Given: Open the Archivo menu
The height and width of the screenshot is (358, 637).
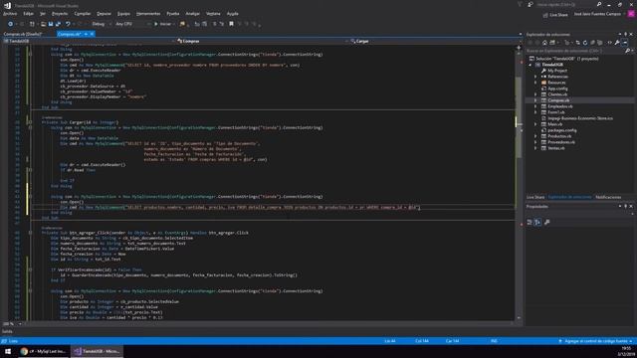Looking at the screenshot, I should pyautogui.click(x=10, y=13).
